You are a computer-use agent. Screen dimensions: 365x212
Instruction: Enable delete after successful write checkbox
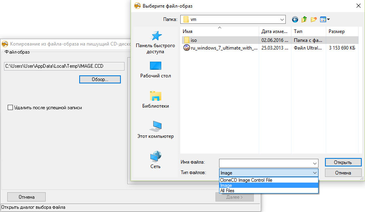[10, 108]
